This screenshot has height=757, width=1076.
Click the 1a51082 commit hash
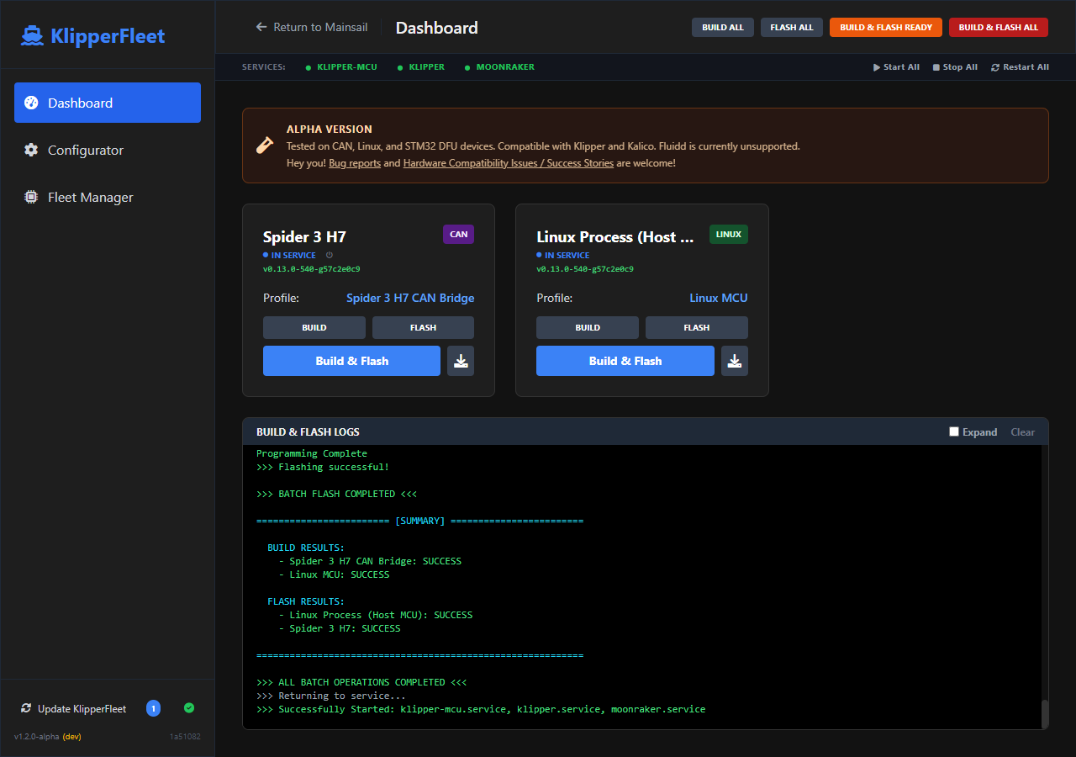185,736
